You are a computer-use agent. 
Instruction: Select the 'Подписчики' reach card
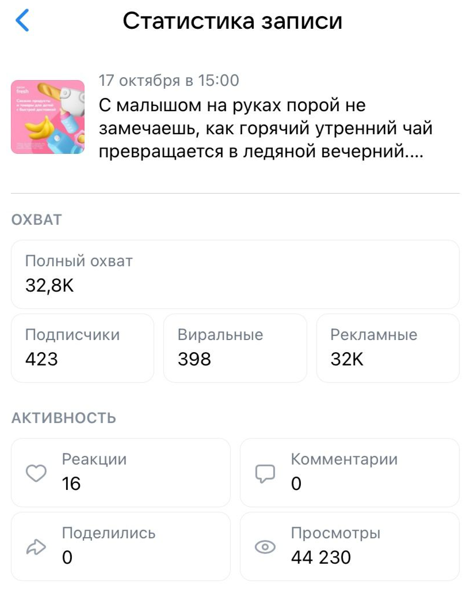(x=82, y=348)
